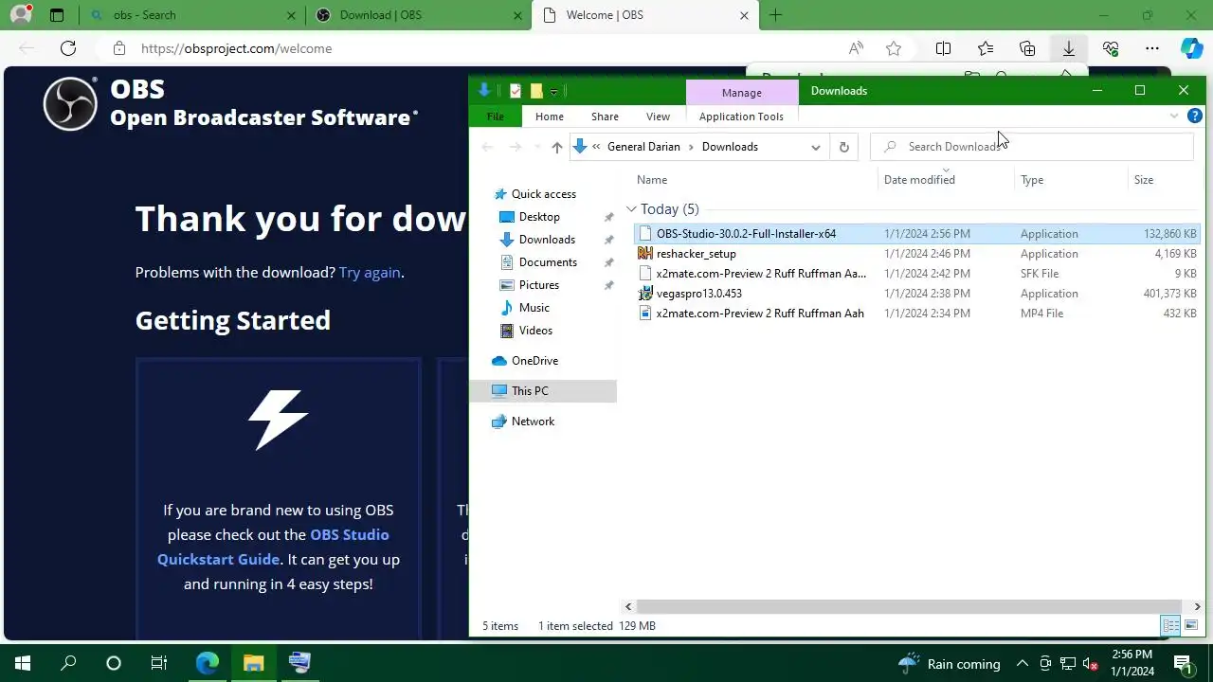The image size is (1213, 682).
Task: Open Customize Quick Access Toolbar dropdown
Action: [x=553, y=91]
